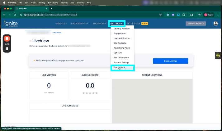Collapse the Settings dropdown menu
Image resolution: width=222 pixels, height=131 pixels.
pyautogui.click(x=117, y=24)
